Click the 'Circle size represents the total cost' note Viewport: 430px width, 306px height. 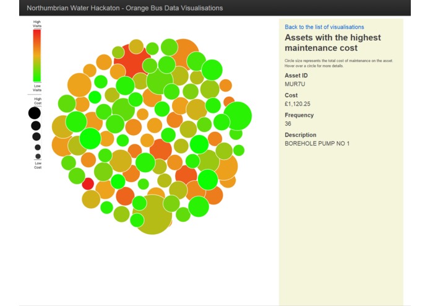tap(338, 63)
